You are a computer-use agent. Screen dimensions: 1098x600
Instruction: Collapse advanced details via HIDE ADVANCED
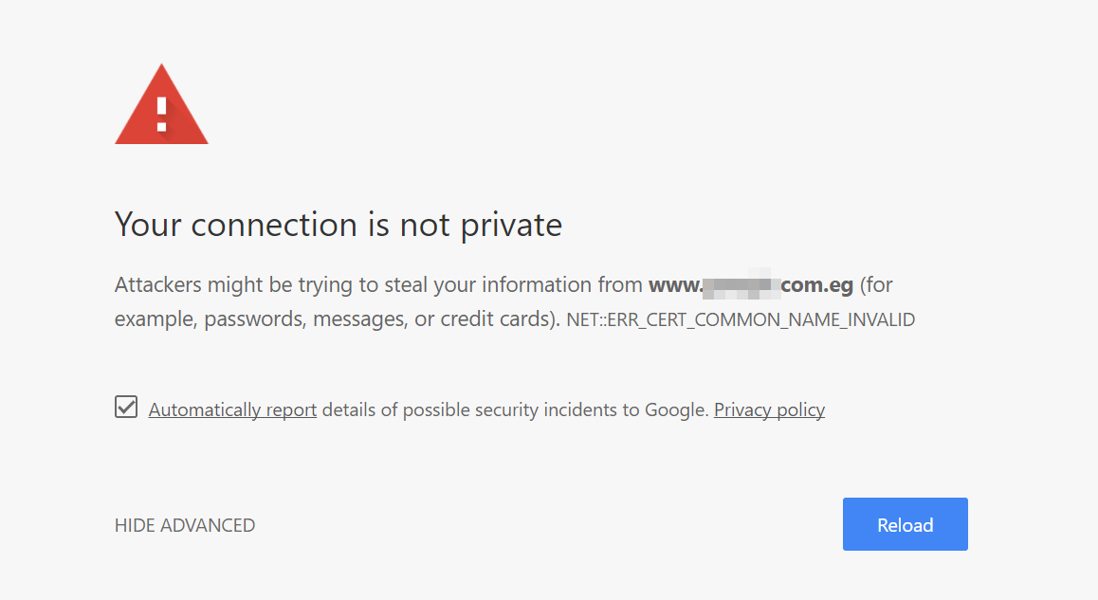(185, 525)
